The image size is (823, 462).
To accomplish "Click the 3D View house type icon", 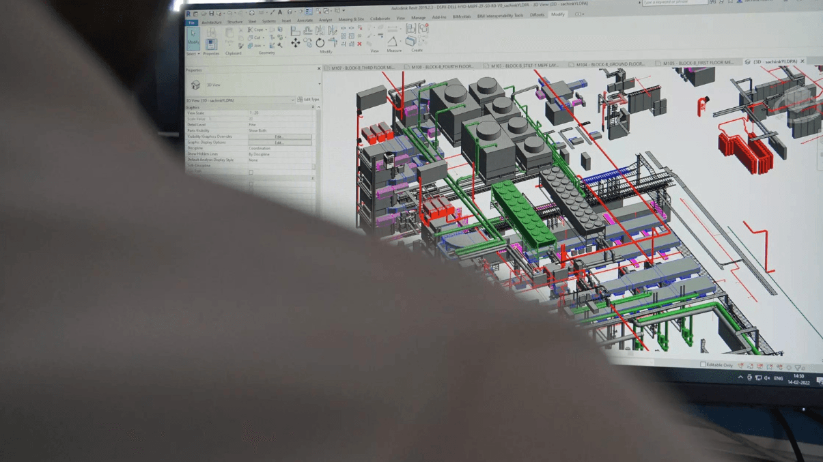I will [x=195, y=85].
